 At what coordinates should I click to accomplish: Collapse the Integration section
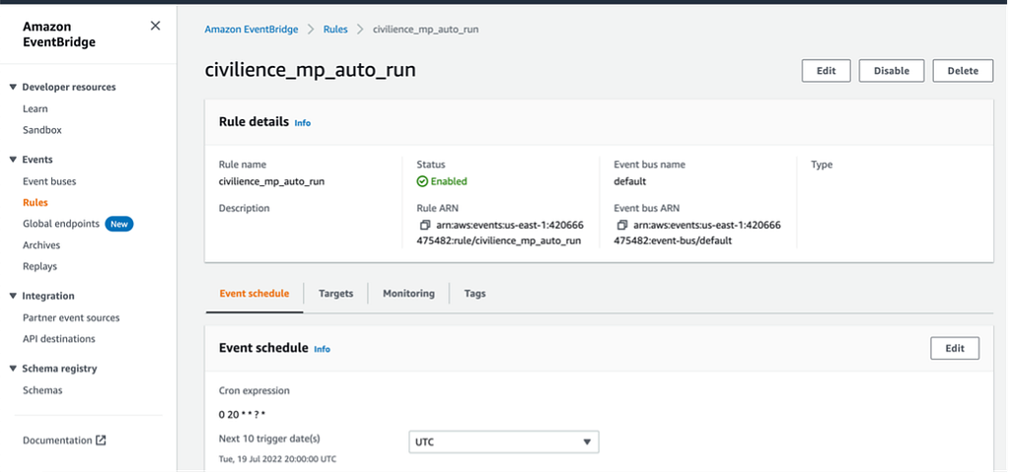13,297
